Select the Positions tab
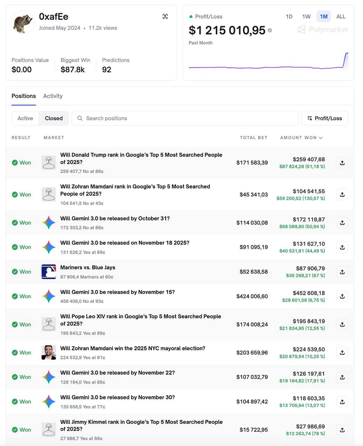The height and width of the screenshot is (446, 363). point(23,96)
